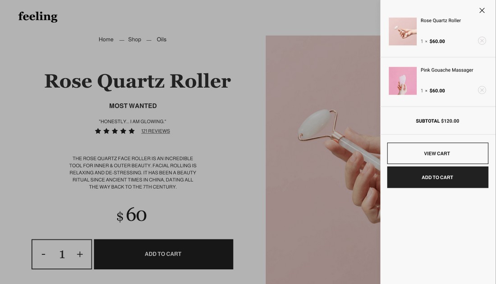Open the 121 Reviews link
The image size is (496, 284).
tap(155, 131)
